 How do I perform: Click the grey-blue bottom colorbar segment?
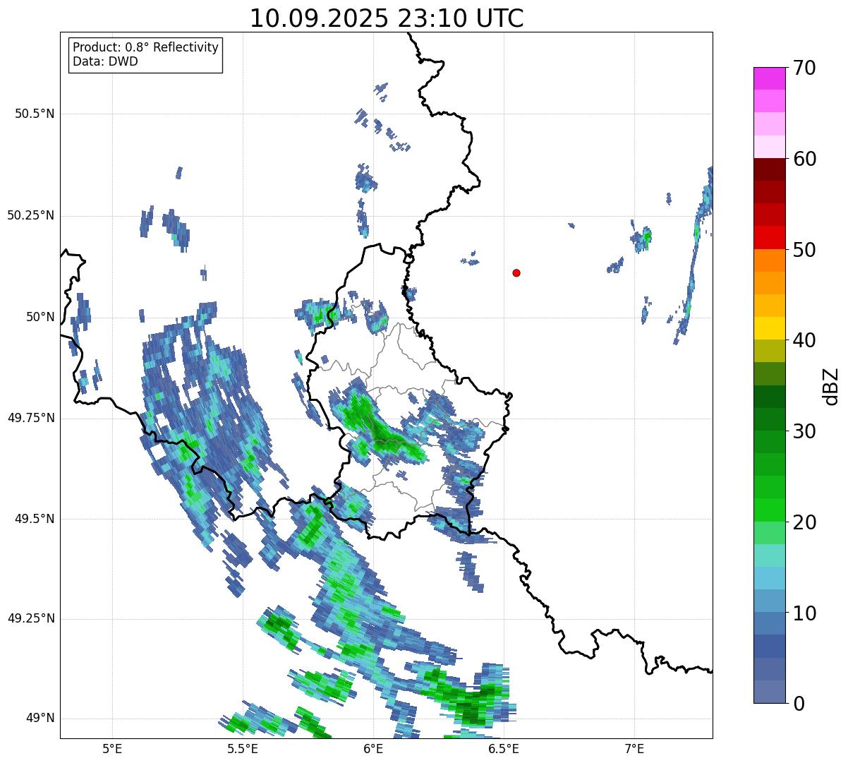pyautogui.click(x=770, y=692)
